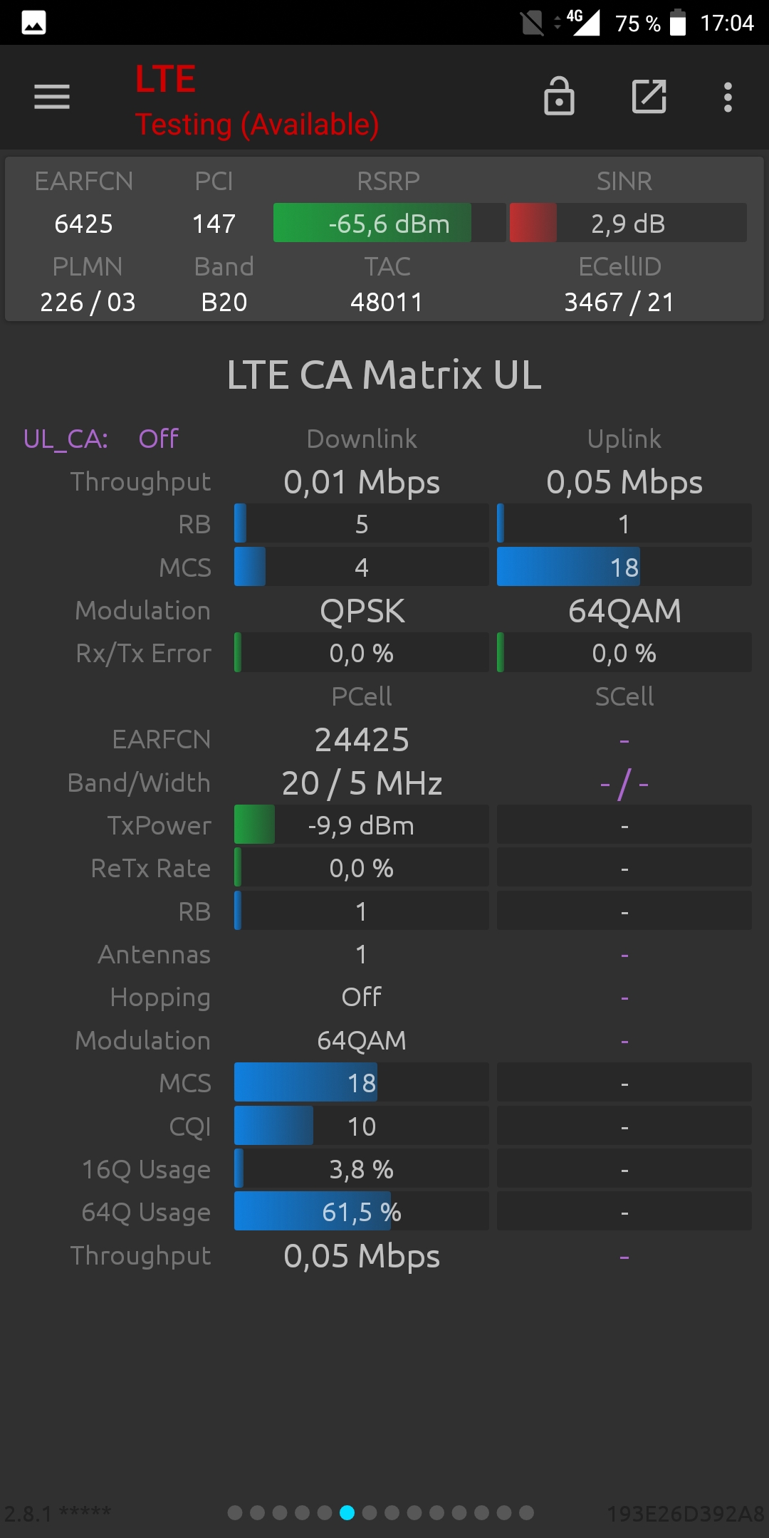Jump to the last page indicator dot

point(526,1512)
